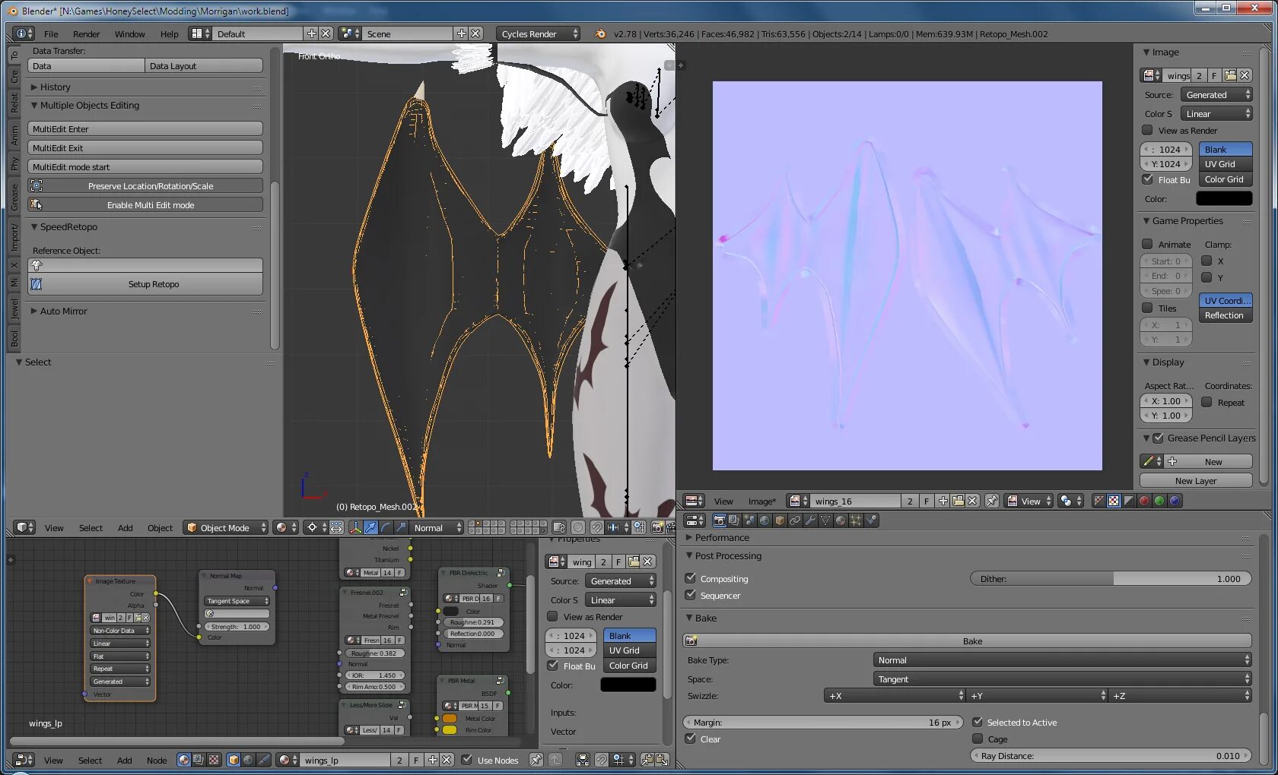
Task: Toggle the Selected to Active checkbox
Action: point(978,722)
